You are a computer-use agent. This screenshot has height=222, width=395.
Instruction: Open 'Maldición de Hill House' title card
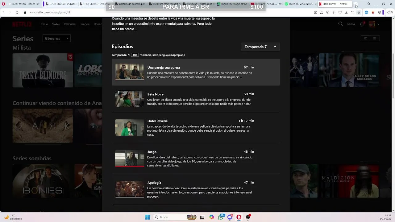349,181
